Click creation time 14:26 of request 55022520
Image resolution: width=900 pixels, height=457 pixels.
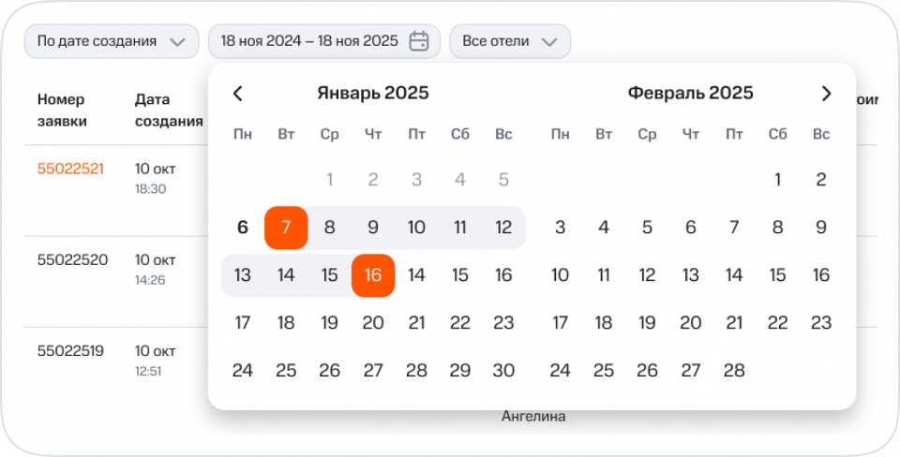coord(150,281)
